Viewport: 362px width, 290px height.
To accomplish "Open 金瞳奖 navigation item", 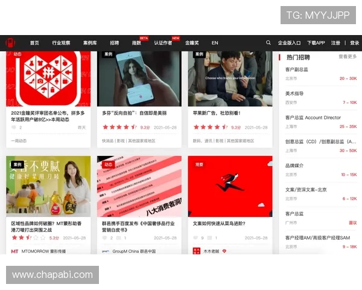I will click(192, 43).
